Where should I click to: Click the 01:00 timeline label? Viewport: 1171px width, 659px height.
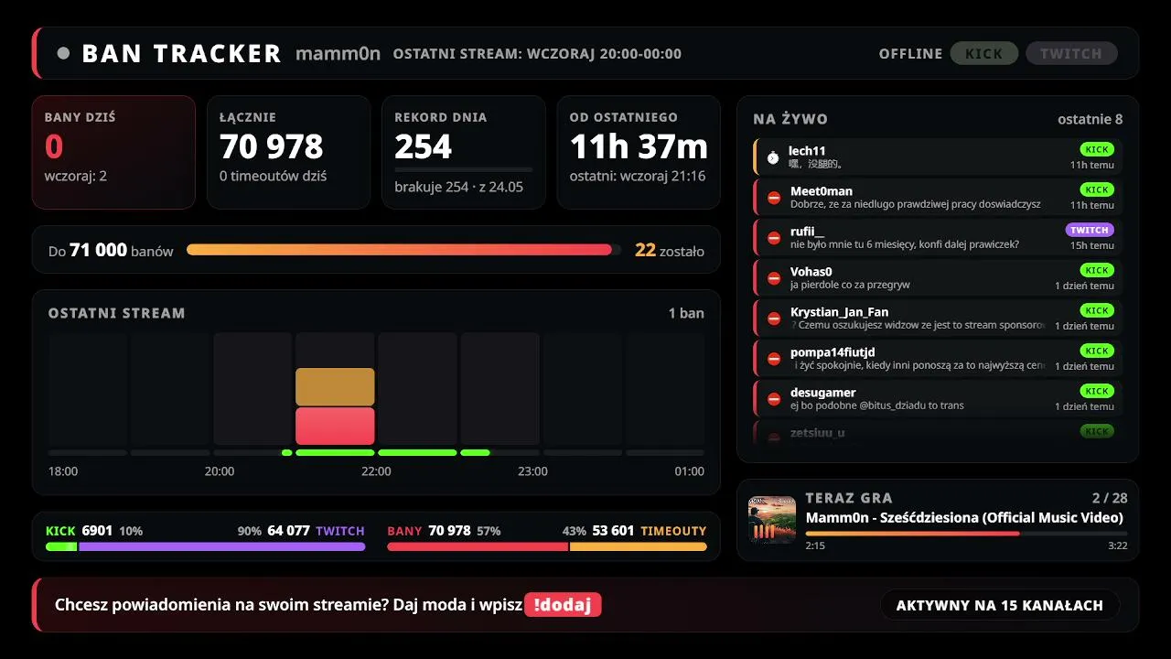689,471
